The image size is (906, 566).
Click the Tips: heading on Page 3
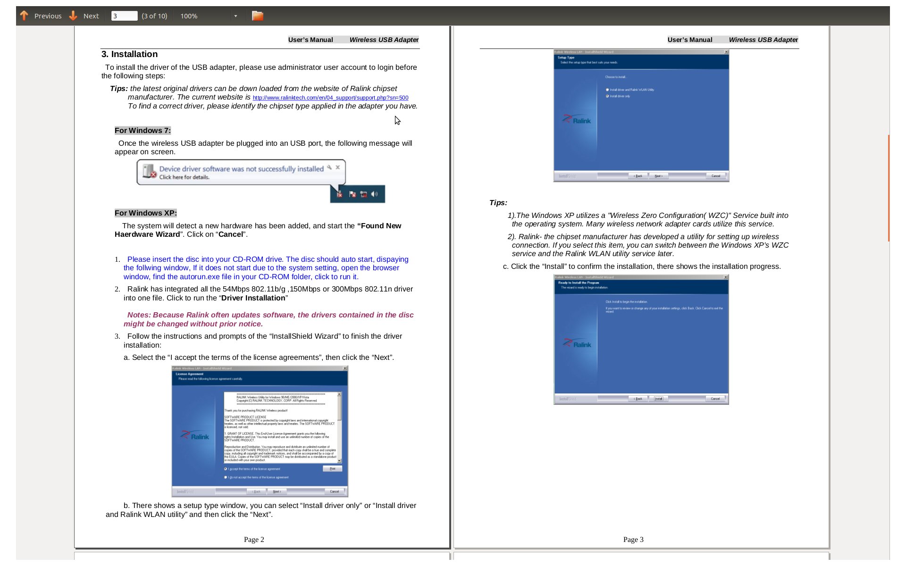498,203
